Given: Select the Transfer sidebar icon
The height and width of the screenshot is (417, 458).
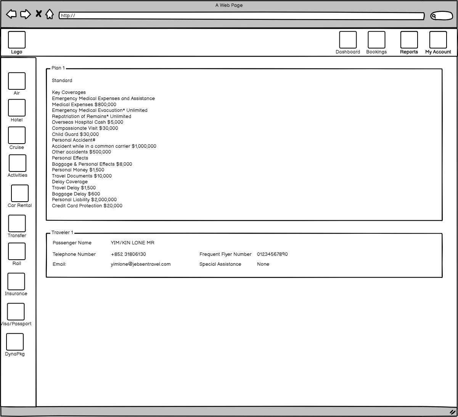Looking at the screenshot, I should (17, 223).
